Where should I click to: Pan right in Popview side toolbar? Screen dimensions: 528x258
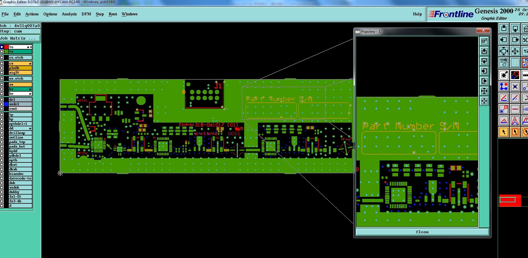click(484, 81)
